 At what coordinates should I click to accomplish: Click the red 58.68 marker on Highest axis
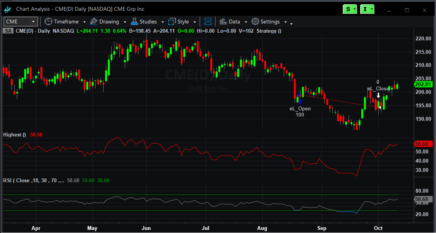pos(423,144)
